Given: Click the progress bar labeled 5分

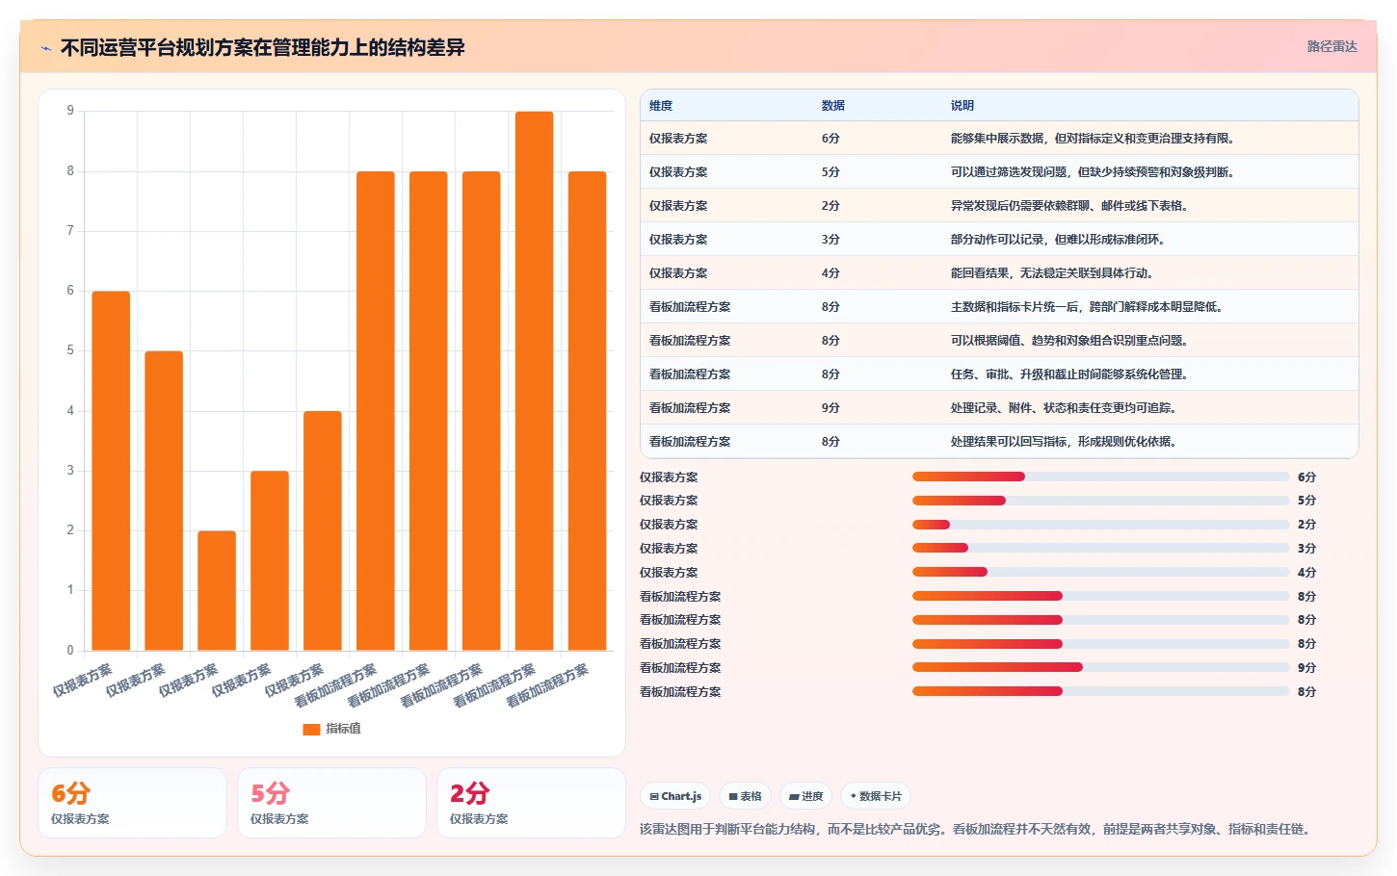Looking at the screenshot, I should coord(1100,501).
